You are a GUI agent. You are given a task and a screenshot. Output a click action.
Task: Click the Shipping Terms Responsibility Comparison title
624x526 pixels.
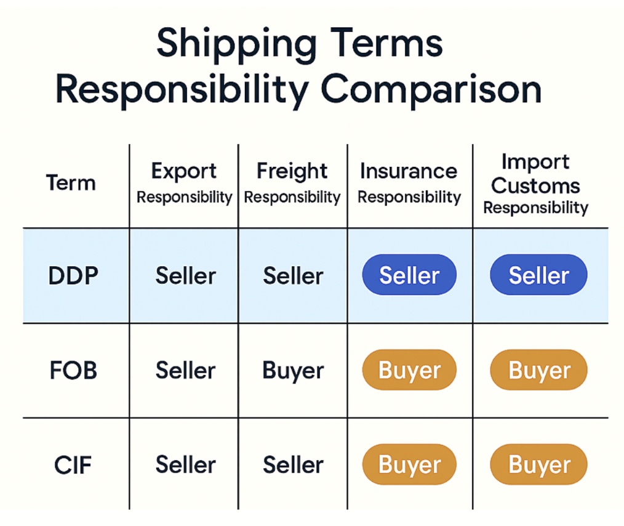point(299,66)
